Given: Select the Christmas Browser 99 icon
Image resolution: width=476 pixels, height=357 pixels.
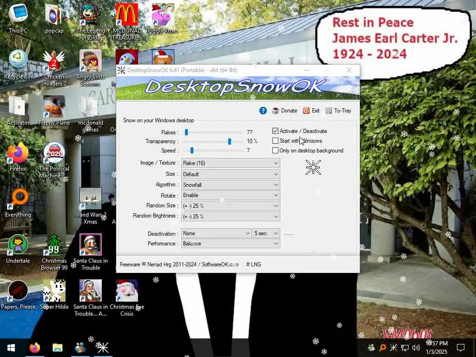Looking at the screenshot, I should (54, 252).
